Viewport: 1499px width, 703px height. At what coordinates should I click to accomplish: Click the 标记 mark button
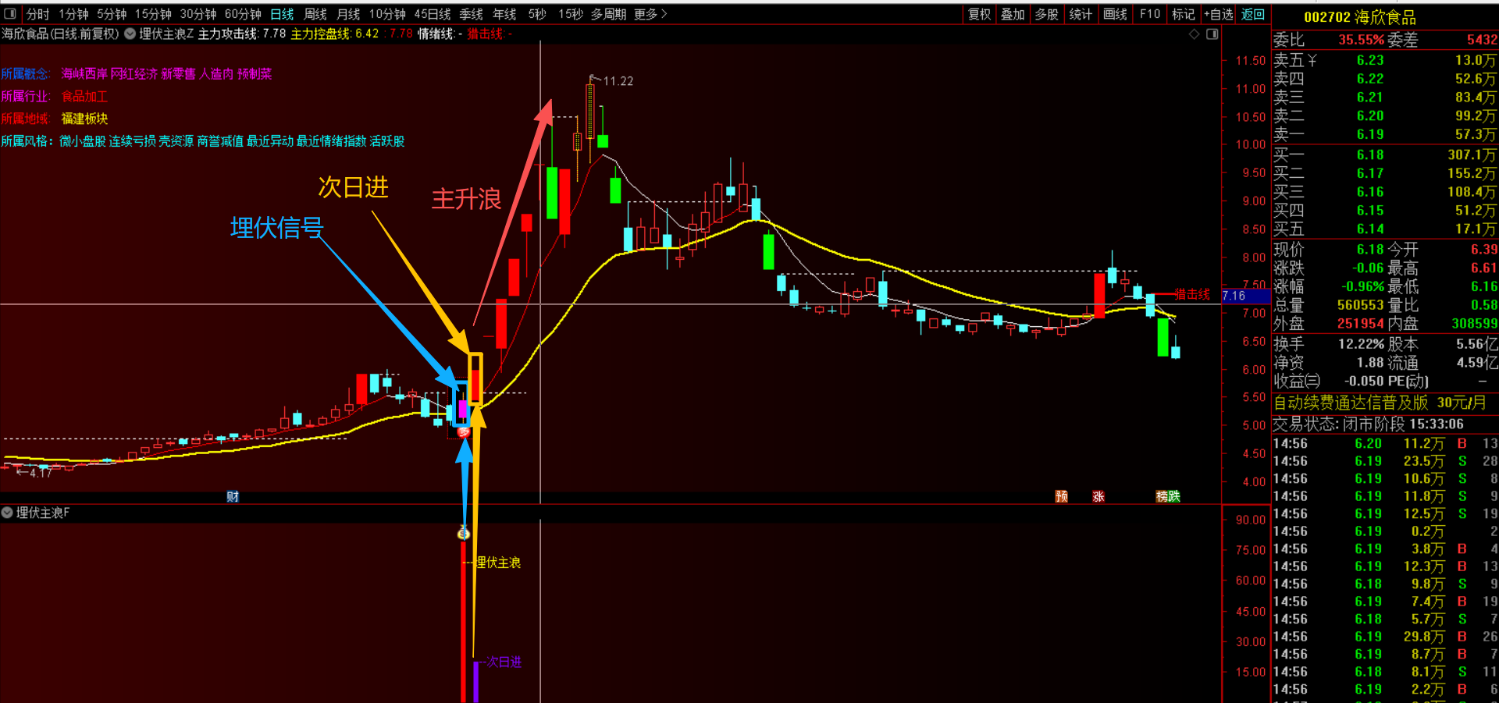[x=1184, y=14]
